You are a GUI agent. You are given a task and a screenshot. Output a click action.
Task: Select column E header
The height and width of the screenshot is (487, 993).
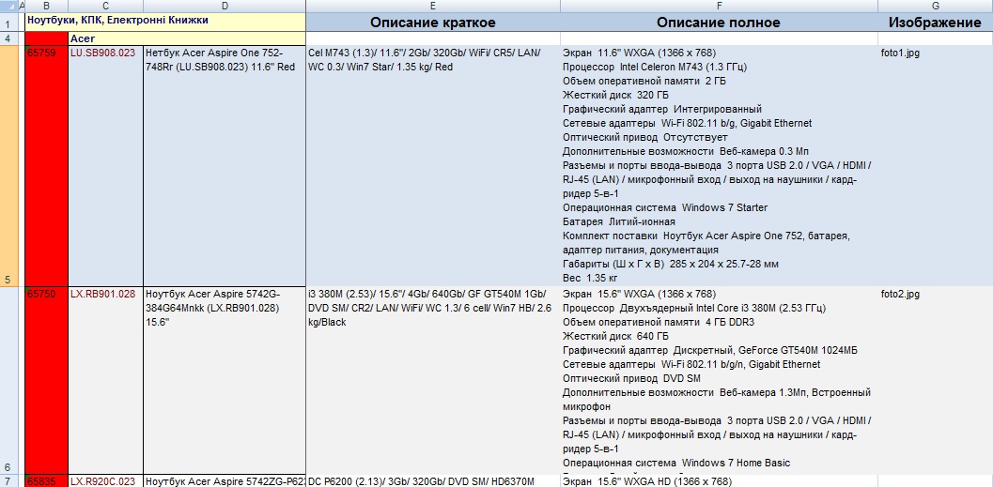point(433,6)
